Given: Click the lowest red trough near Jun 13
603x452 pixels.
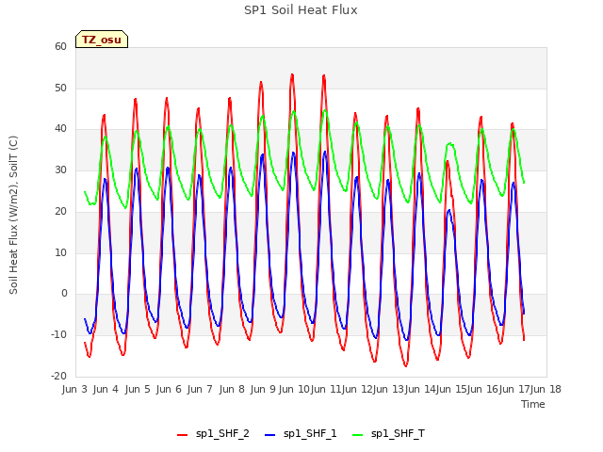Looking at the screenshot, I should click(406, 366).
